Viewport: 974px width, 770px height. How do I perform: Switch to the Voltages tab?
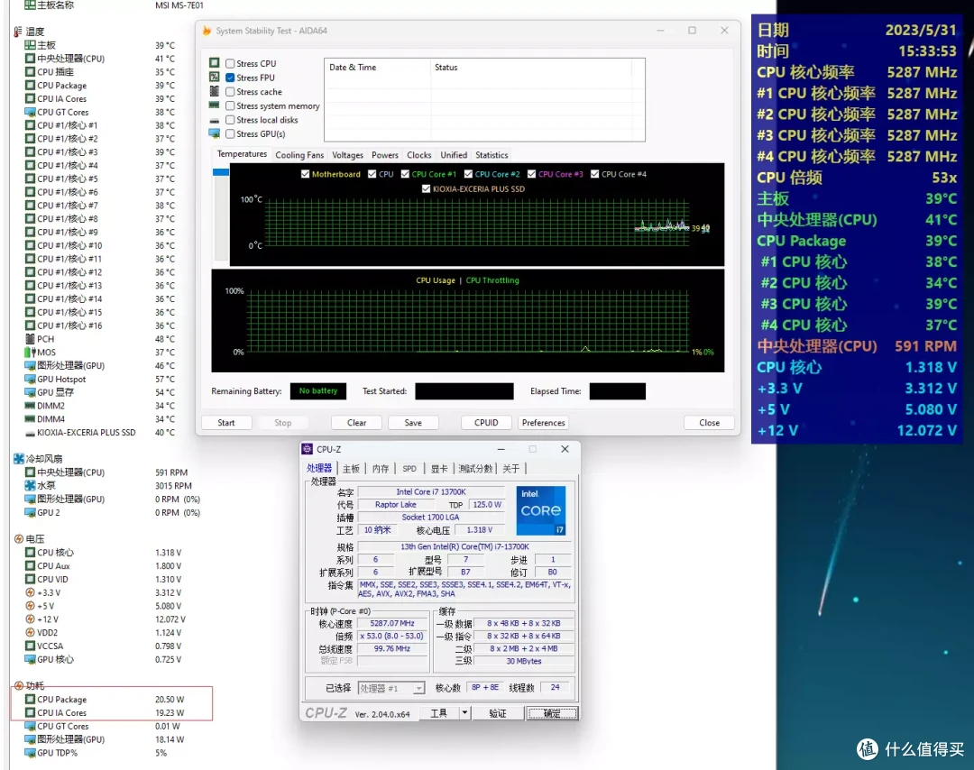point(347,154)
